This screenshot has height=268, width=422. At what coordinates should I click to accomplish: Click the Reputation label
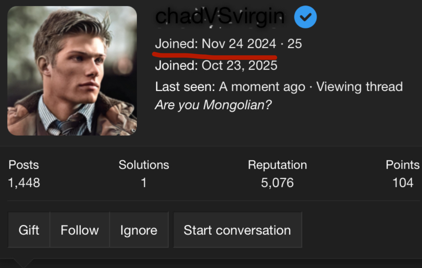pyautogui.click(x=277, y=165)
